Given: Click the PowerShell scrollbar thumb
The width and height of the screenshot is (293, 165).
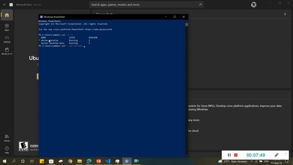Looking at the screenshot, I should pos(186,24).
